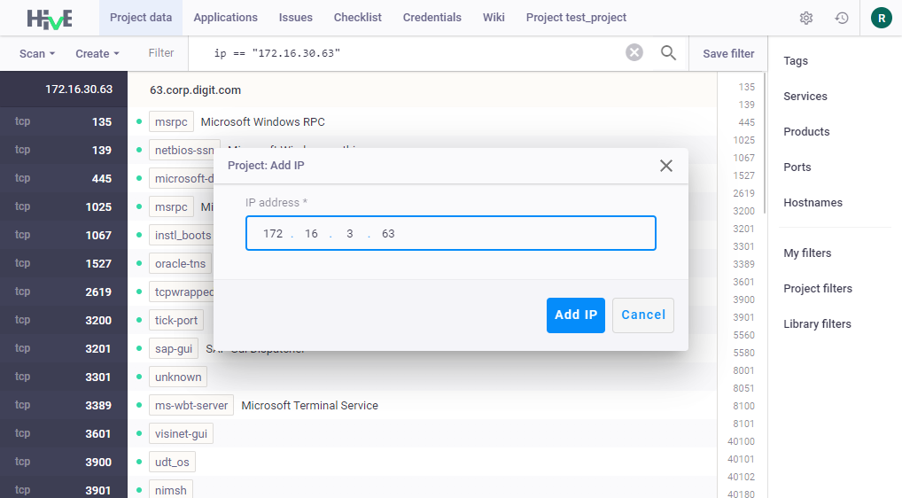Screen dimensions: 902x498
Task: Open Services in the sidebar
Action: pyautogui.click(x=805, y=97)
